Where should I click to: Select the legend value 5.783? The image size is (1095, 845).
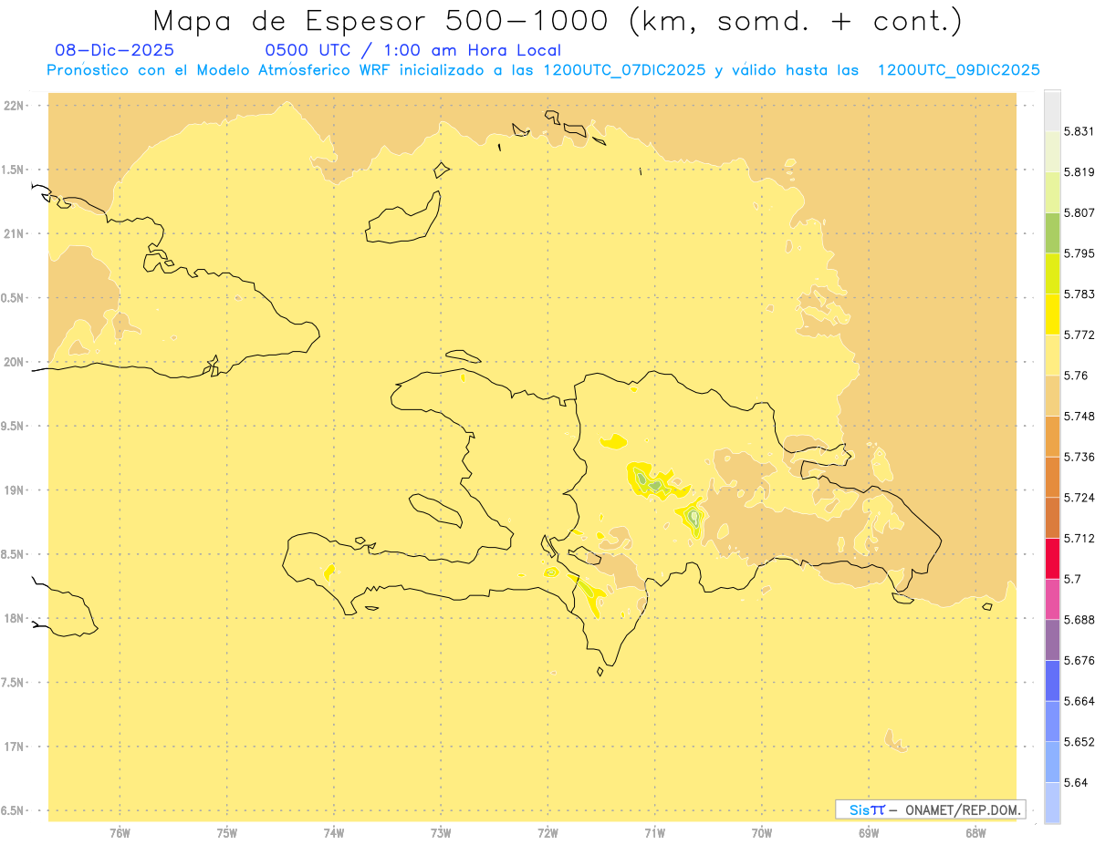1079,294
